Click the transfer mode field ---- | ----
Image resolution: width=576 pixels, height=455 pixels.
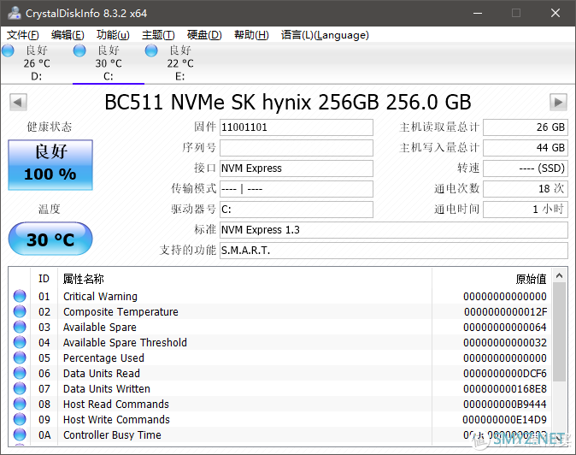pos(296,189)
